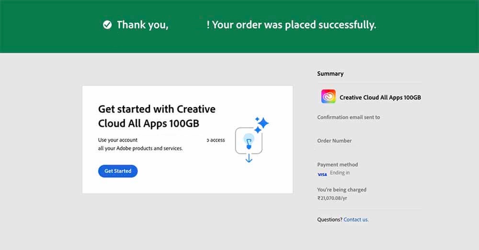Click the order placed successfully message

(294, 25)
